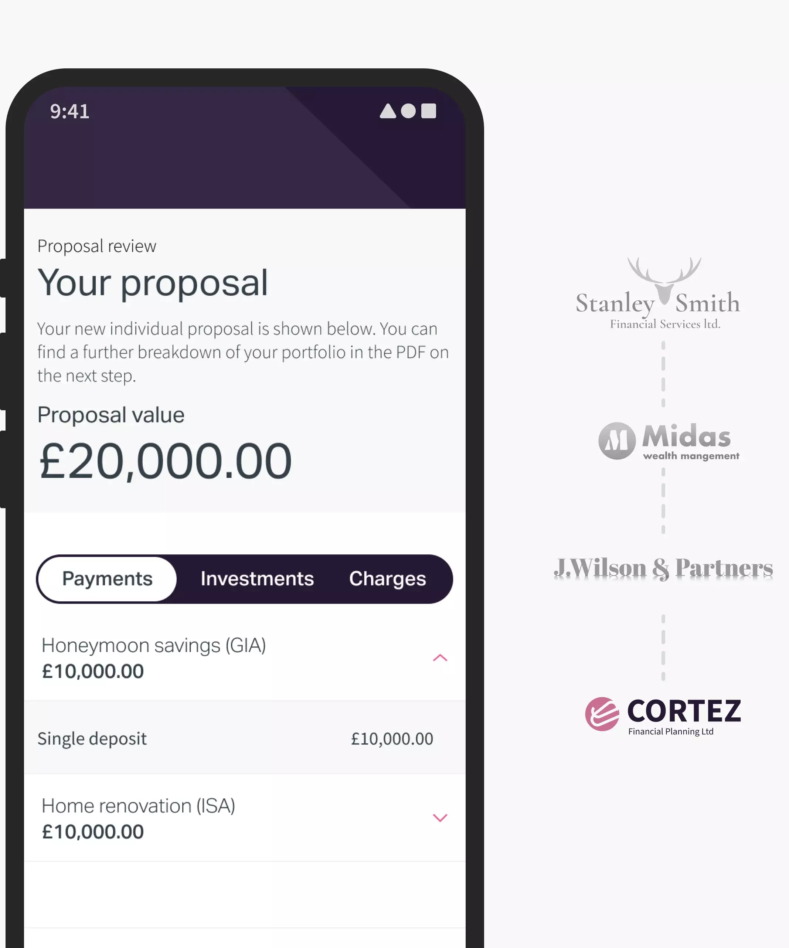Expand the Home renovation (ISA) chevron
The height and width of the screenshot is (948, 789).
tap(440, 818)
